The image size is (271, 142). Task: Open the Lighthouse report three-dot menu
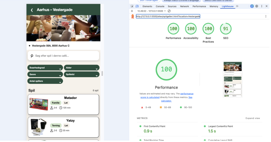tap(266, 16)
